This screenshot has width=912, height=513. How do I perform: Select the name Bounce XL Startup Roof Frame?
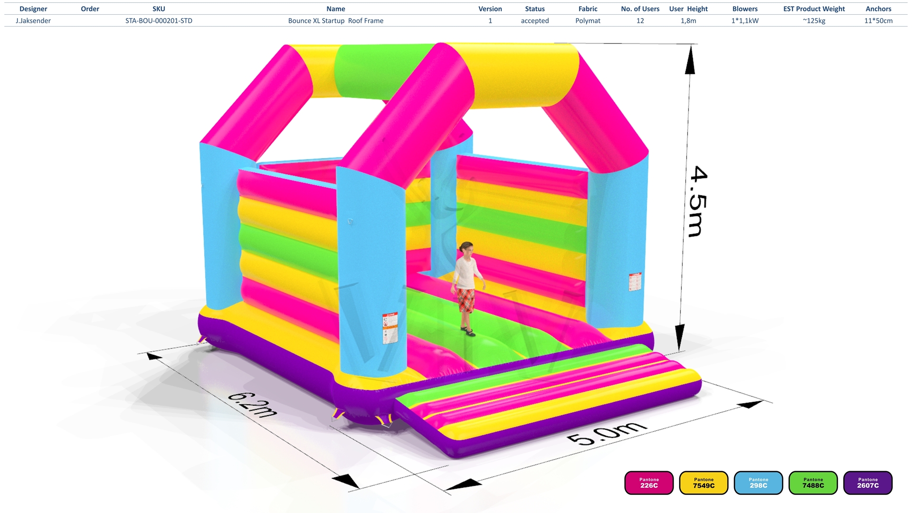336,21
